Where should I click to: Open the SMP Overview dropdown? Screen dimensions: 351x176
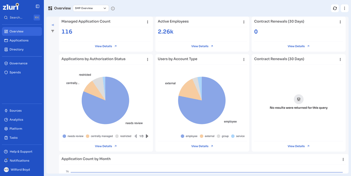tap(91, 8)
